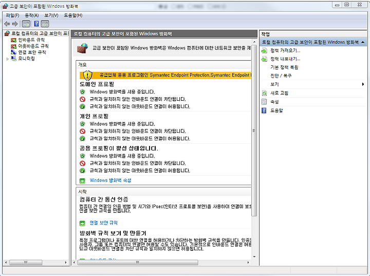Click the tree pane horizontal scrollbar thumb
This screenshot has width=370, height=276.
tap(26, 262)
